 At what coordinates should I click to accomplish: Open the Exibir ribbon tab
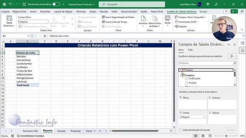point(115,11)
